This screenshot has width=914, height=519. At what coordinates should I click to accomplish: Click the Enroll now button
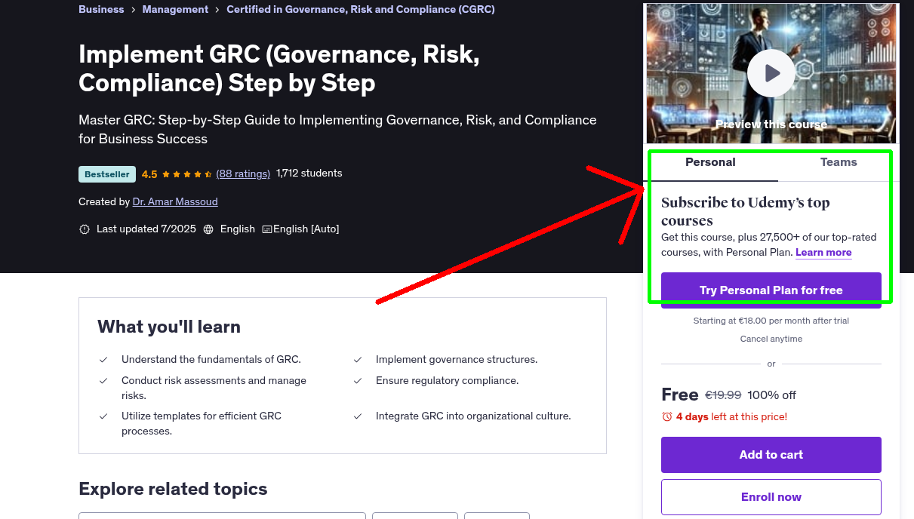point(771,497)
